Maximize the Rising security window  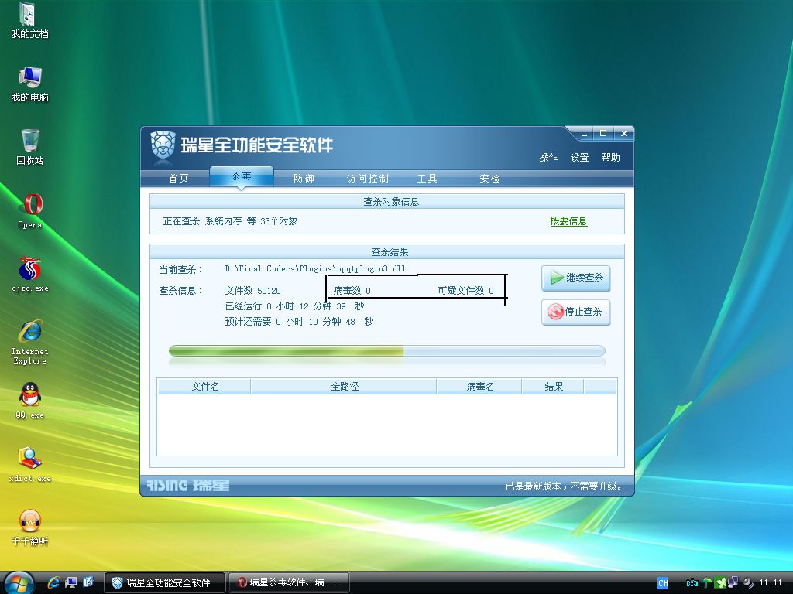click(x=602, y=134)
